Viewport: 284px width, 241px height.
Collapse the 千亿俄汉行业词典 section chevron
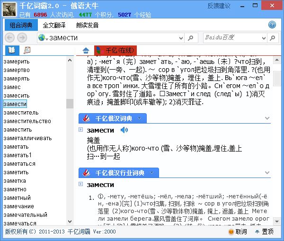pos(267,173)
